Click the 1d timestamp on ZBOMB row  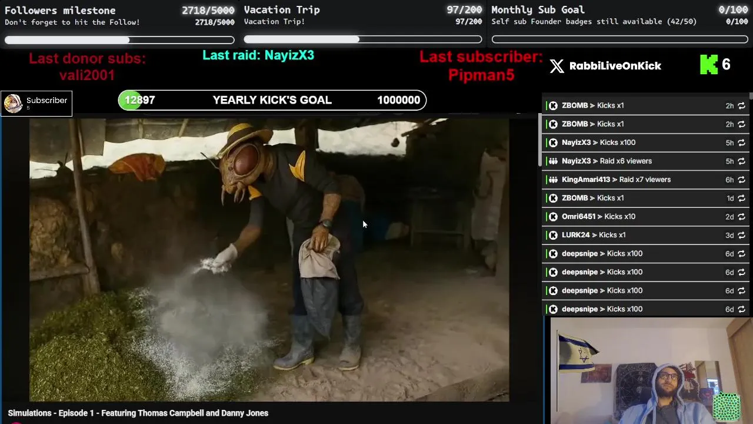[729, 198]
